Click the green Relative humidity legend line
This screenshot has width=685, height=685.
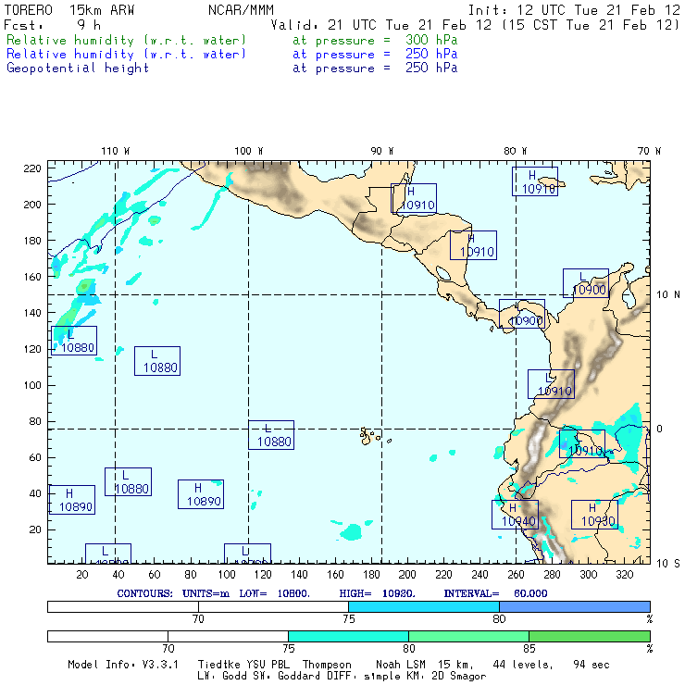(x=231, y=40)
